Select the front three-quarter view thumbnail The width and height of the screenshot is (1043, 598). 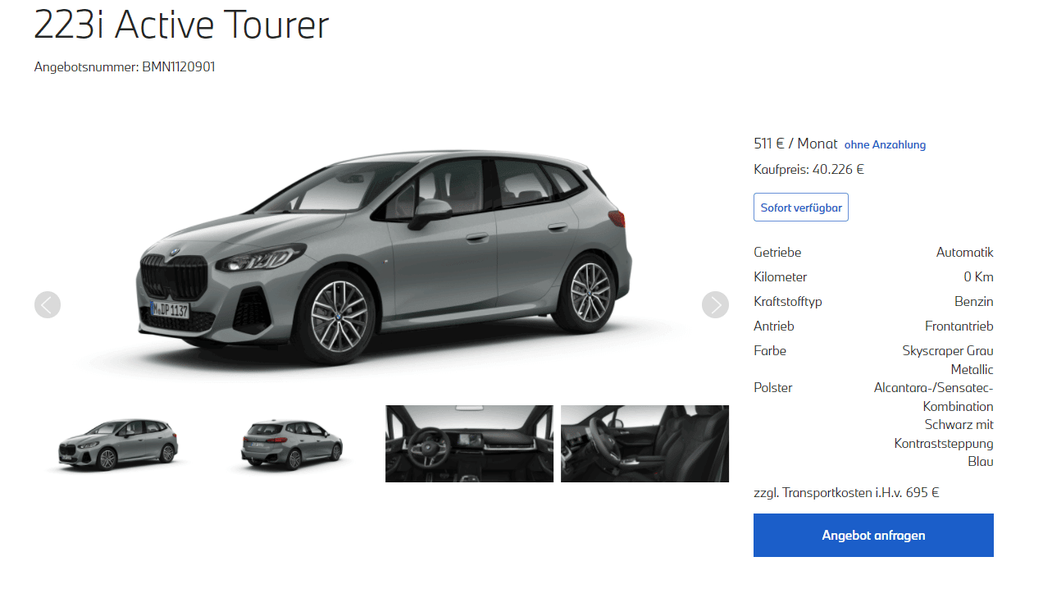[x=118, y=444]
